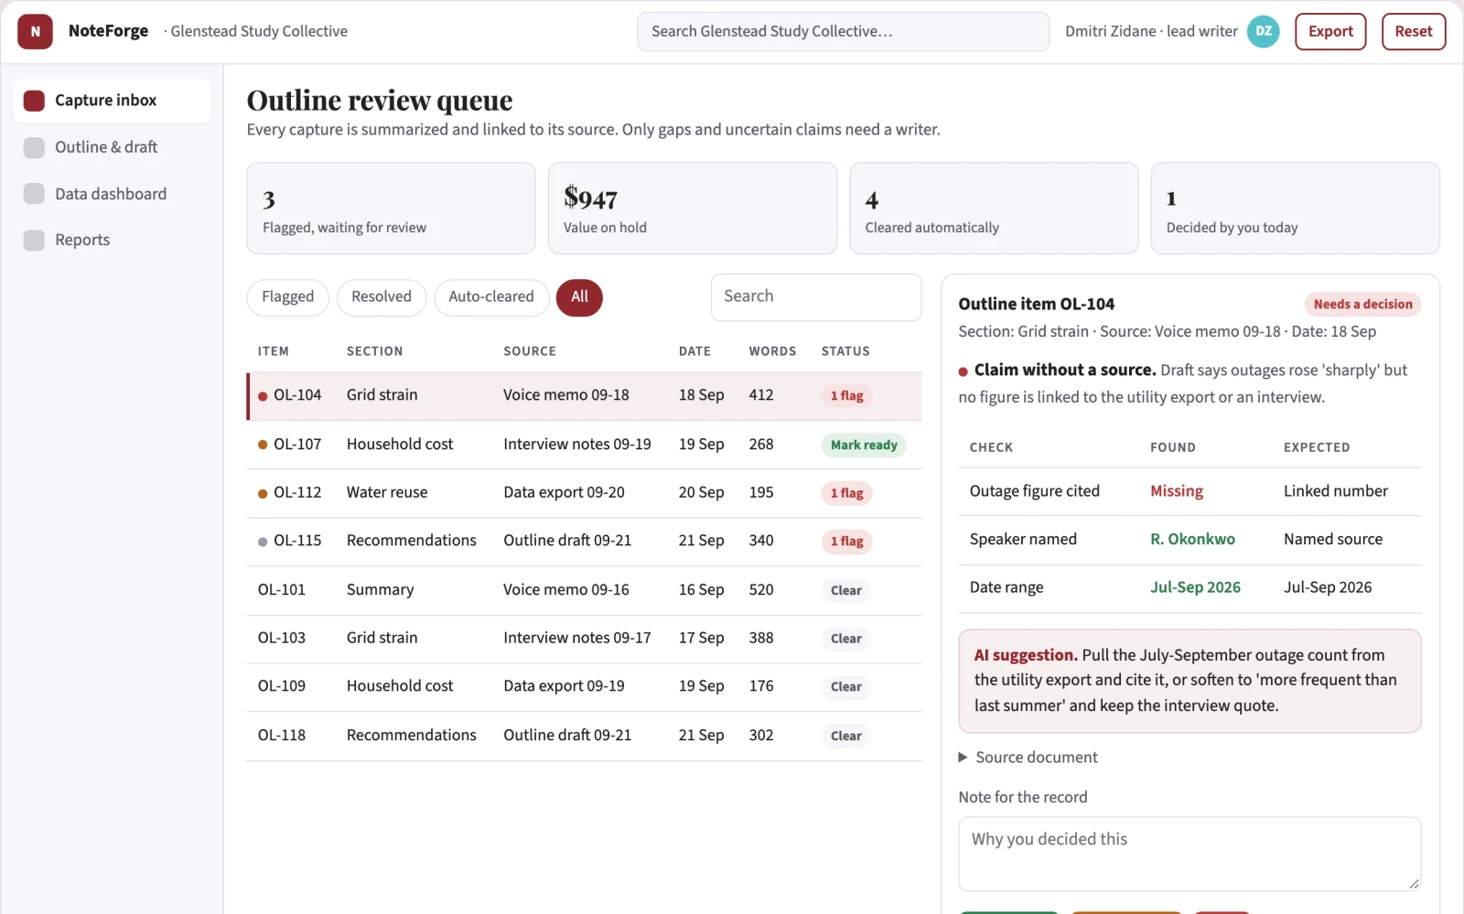This screenshot has width=1464, height=914.
Task: Click the R. Okonkwo speaker value
Action: [1192, 540]
